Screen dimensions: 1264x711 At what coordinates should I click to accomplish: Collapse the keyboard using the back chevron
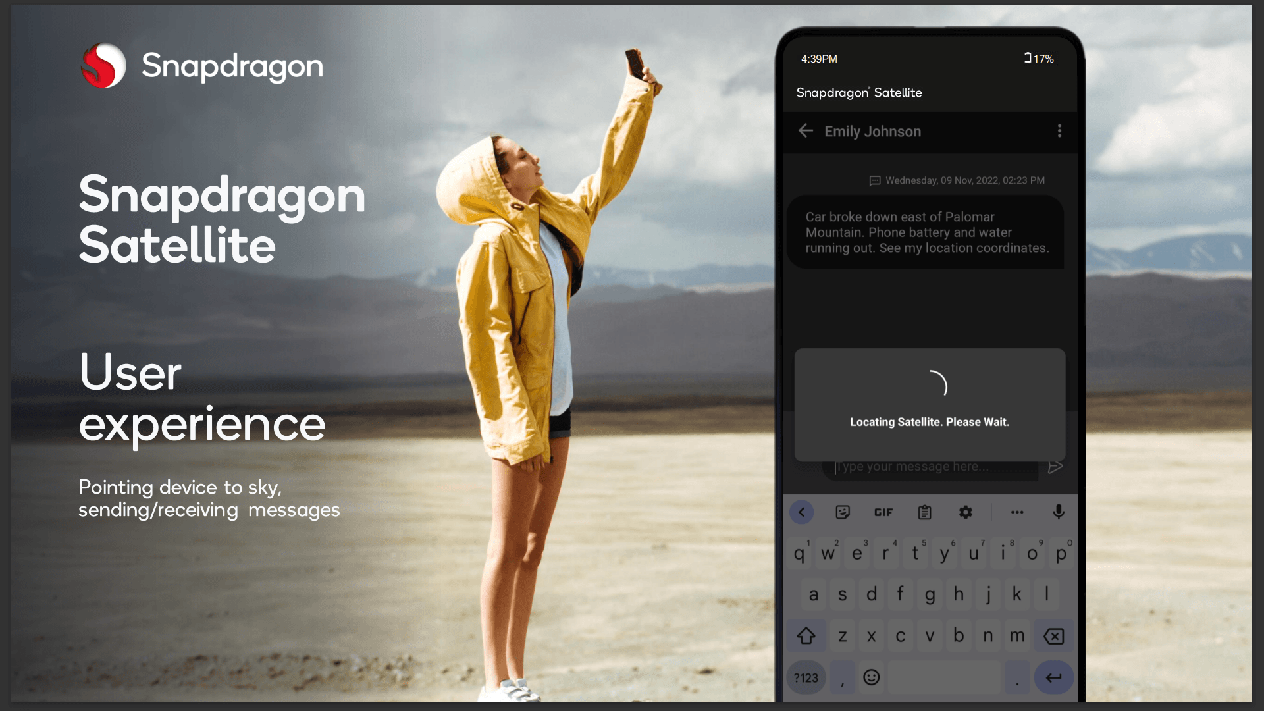pyautogui.click(x=802, y=512)
